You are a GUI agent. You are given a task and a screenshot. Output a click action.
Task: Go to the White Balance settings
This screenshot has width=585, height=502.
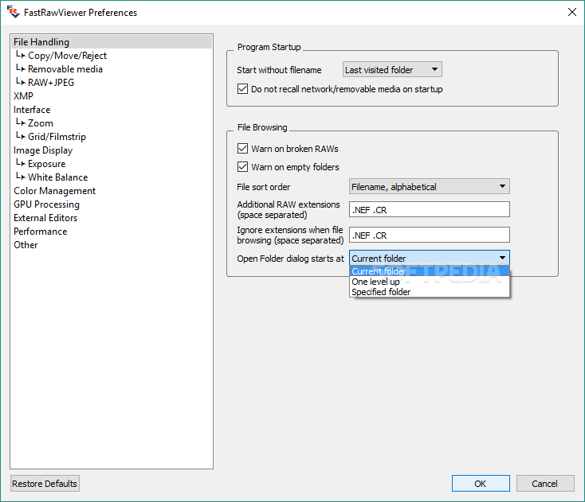coord(58,177)
